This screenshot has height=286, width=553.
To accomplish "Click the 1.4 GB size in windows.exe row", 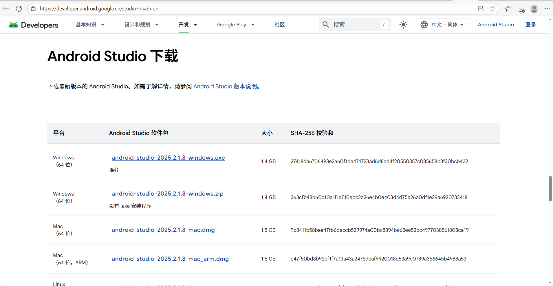I will (268, 161).
